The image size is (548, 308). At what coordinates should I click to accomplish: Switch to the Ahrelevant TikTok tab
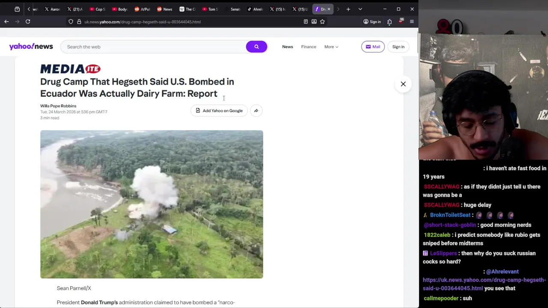(255, 9)
